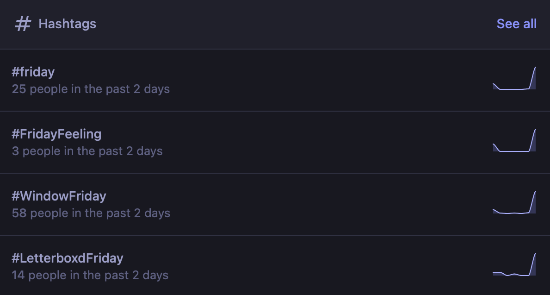Open the See all hashtags link
550x295 pixels.
pyautogui.click(x=516, y=24)
